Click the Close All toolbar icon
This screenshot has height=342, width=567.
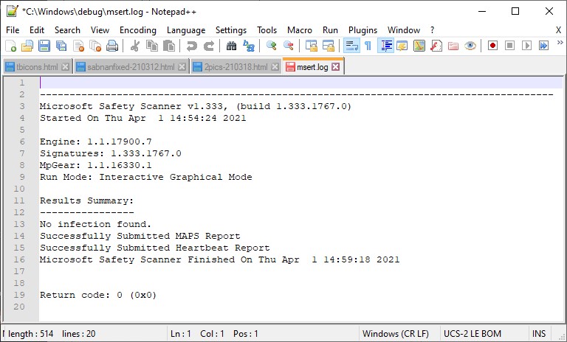tap(95, 46)
